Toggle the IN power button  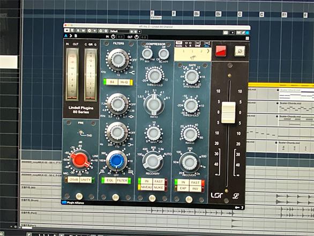(x=113, y=36)
